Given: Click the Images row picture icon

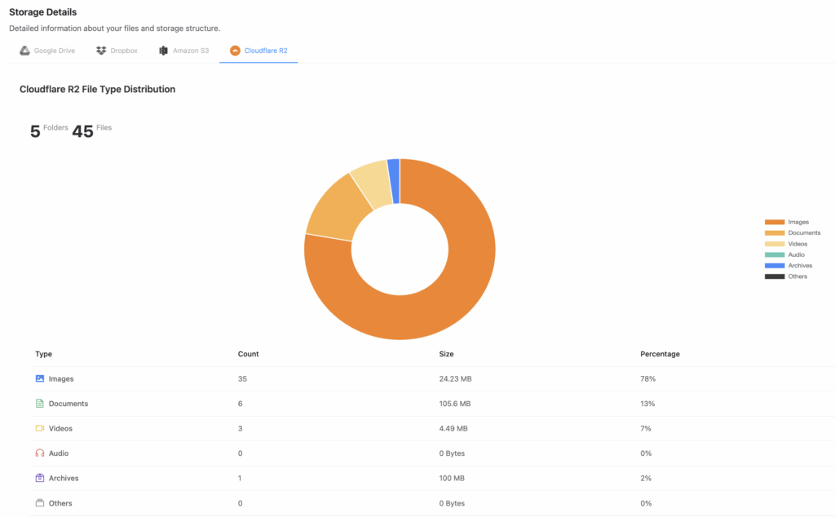Looking at the screenshot, I should point(40,379).
